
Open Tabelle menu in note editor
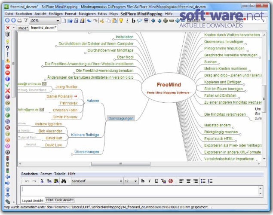point(60,174)
